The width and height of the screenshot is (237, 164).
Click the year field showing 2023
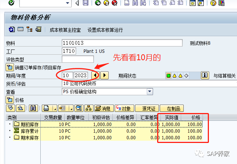point(81,75)
